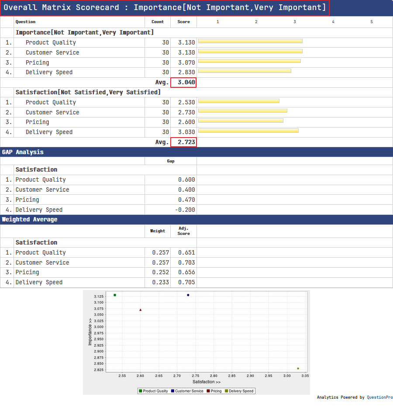Click the Customer Service legend entry
The image size is (393, 407).
(x=187, y=391)
